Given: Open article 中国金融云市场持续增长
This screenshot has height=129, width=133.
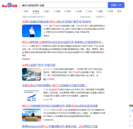Looking at the screenshot, I should [54, 85].
